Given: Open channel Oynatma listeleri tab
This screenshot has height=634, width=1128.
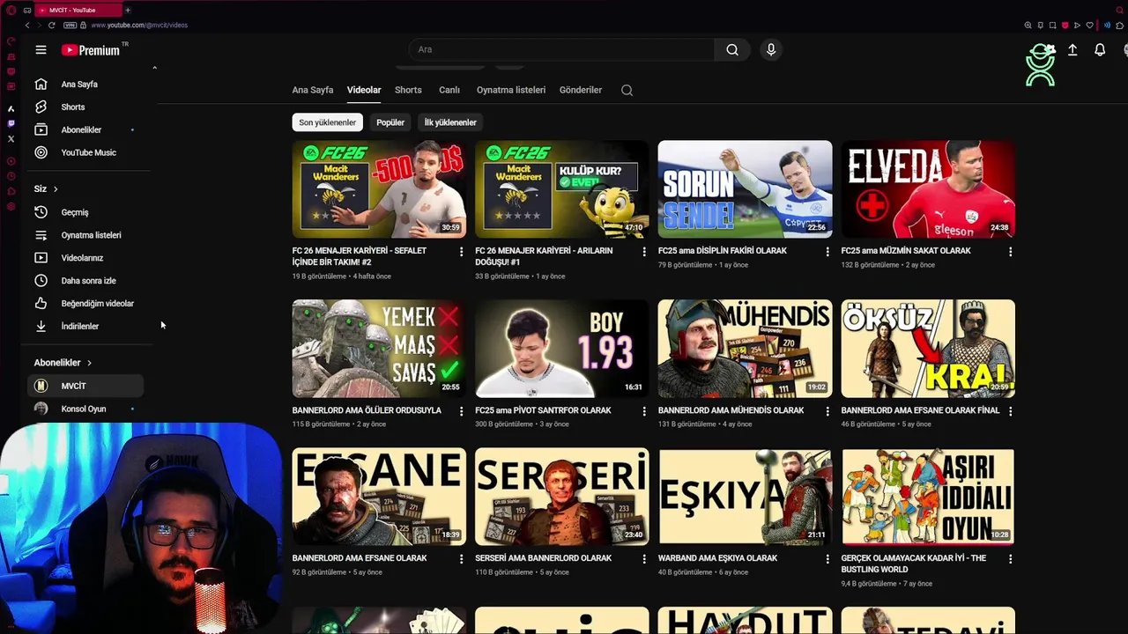Looking at the screenshot, I should 511,90.
